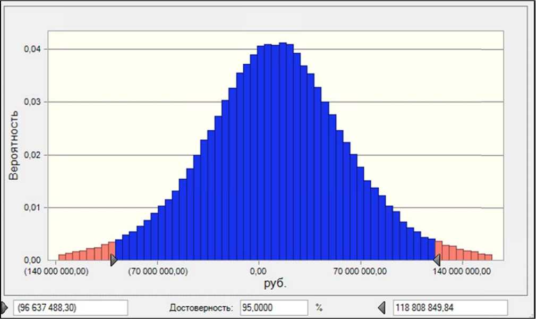Click the lower bound field (96 637 488,30)

(x=71, y=308)
